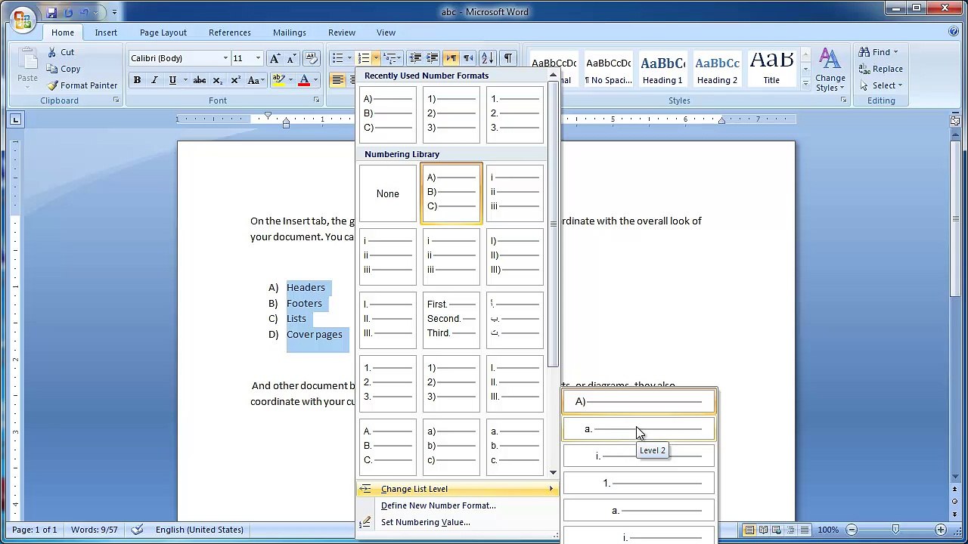
Task: Switch to Print Layout view
Action: 750,530
